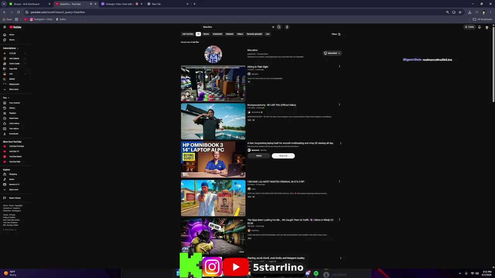Open a new browser tab

[195, 4]
